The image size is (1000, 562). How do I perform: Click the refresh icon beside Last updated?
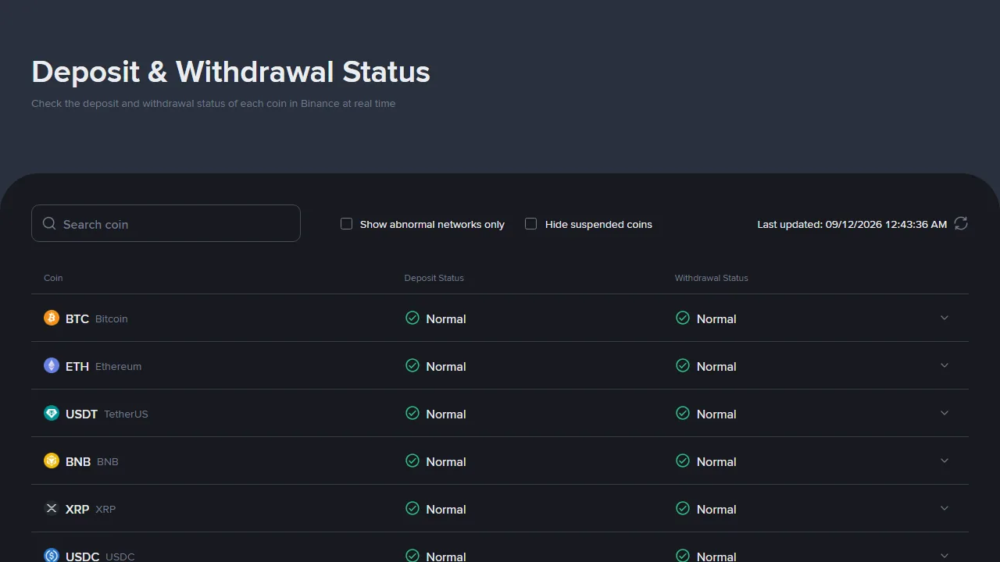click(961, 224)
